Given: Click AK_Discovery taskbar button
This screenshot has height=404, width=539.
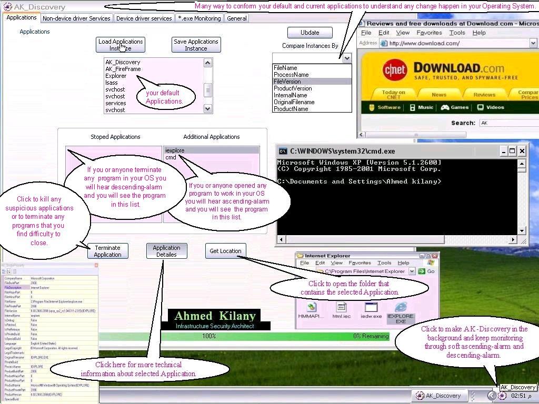Looking at the screenshot, I should click(x=441, y=396).
